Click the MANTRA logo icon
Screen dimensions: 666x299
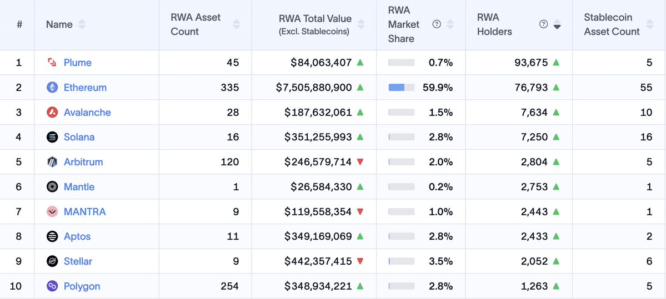click(x=52, y=212)
